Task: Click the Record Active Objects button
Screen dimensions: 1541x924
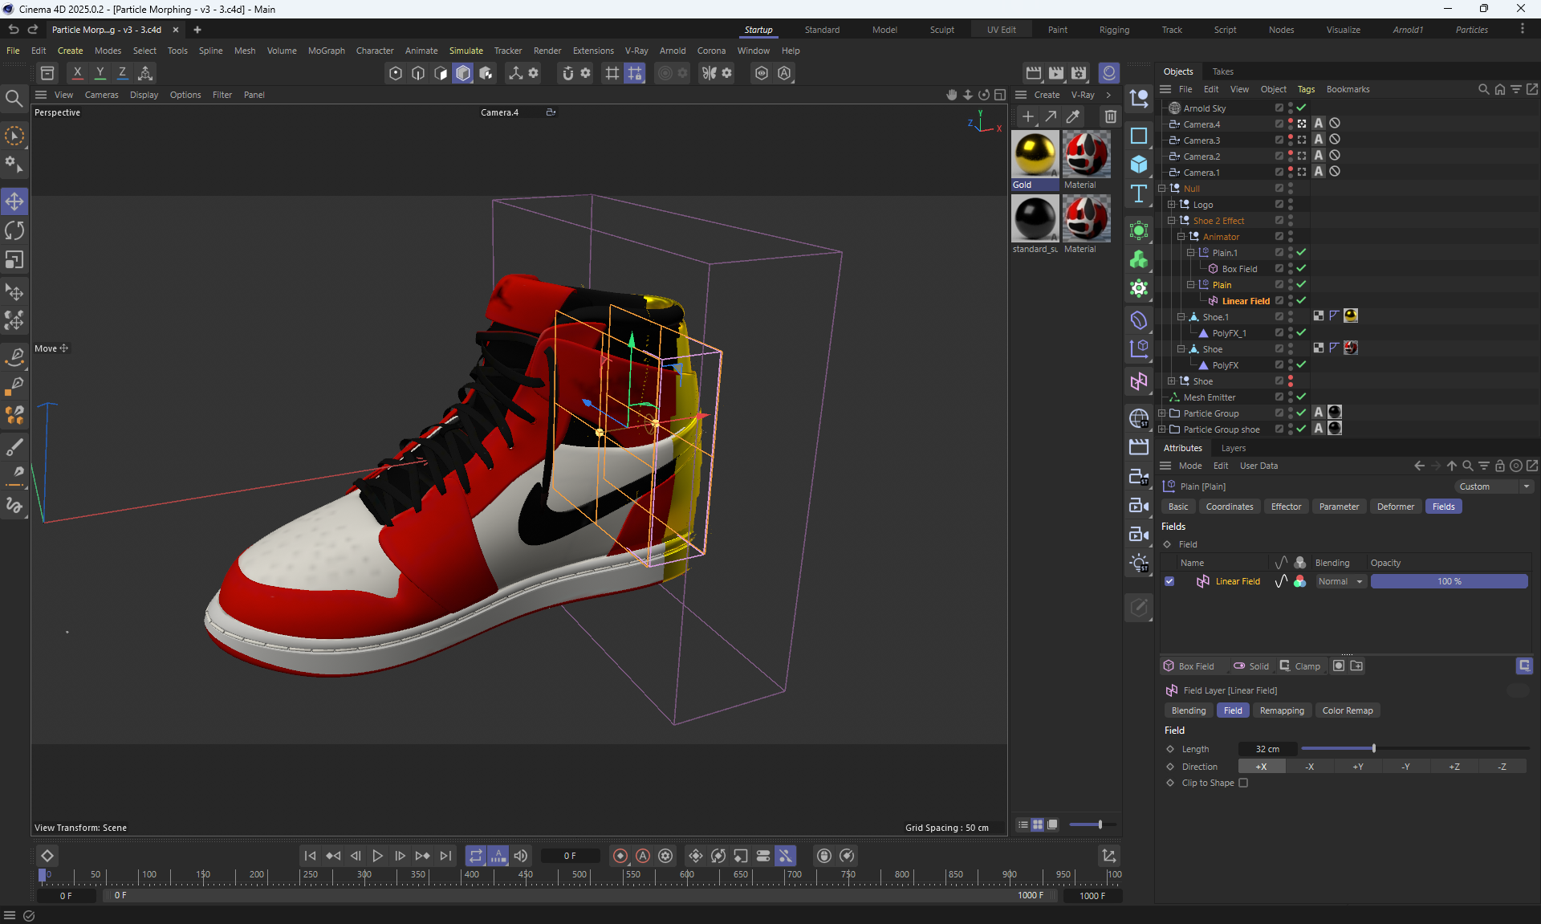Action: point(620,856)
